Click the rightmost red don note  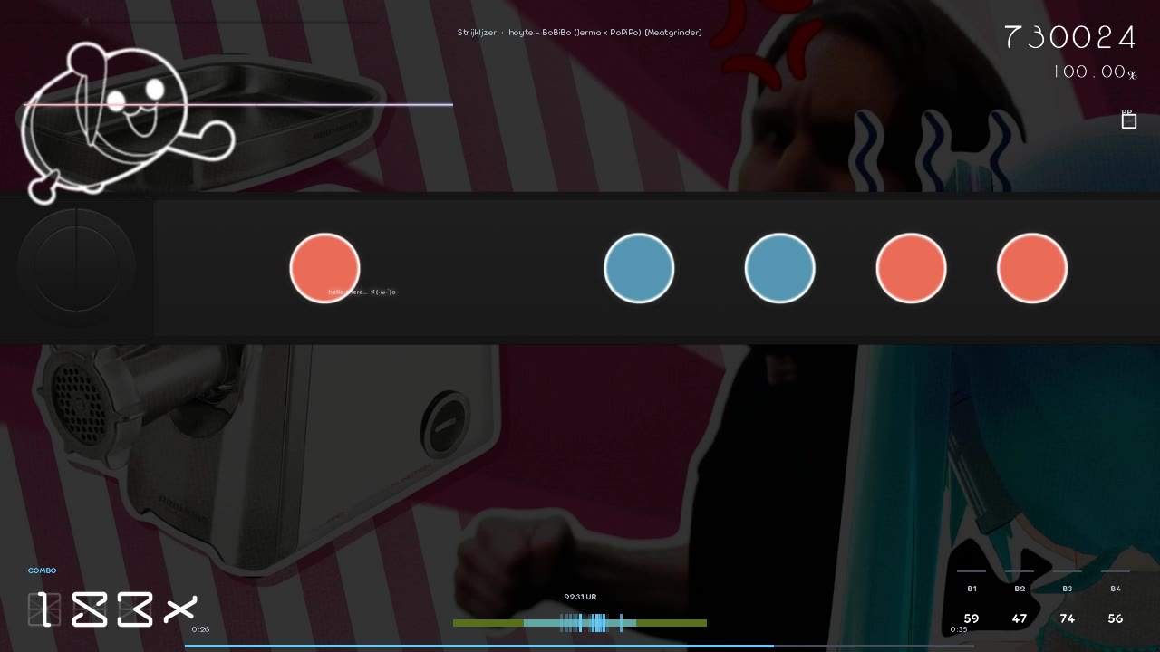1032,268
